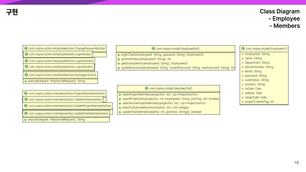Click the 'inDate: Date' field
Screen dimensions: 306x172
click(x=253, y=89)
